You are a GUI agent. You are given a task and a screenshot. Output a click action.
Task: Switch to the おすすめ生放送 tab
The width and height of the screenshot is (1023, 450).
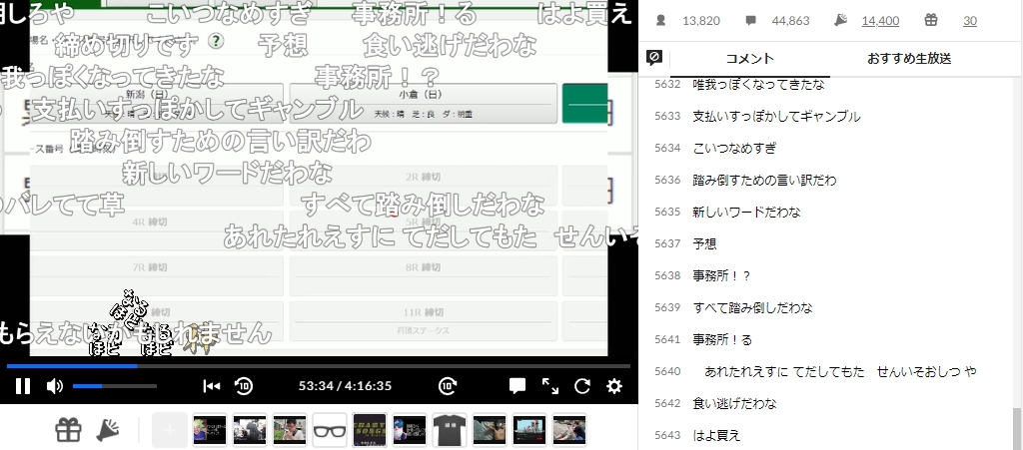click(908, 58)
